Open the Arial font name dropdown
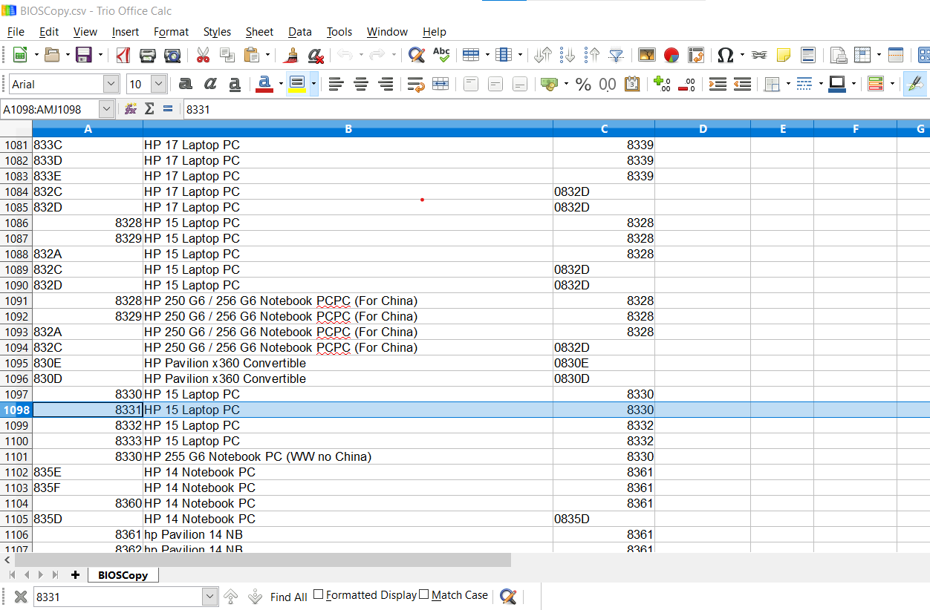 (111, 85)
